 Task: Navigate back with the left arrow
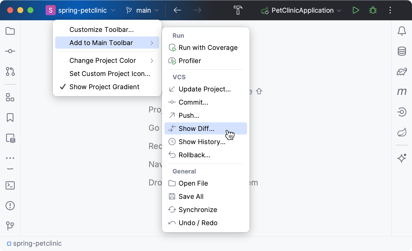point(177,10)
